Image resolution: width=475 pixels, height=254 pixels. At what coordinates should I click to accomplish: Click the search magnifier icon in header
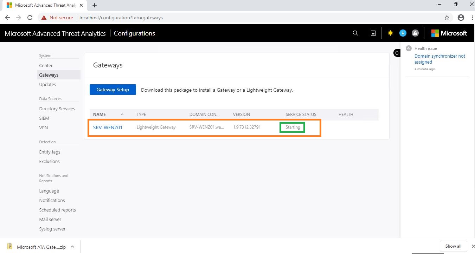coord(355,33)
